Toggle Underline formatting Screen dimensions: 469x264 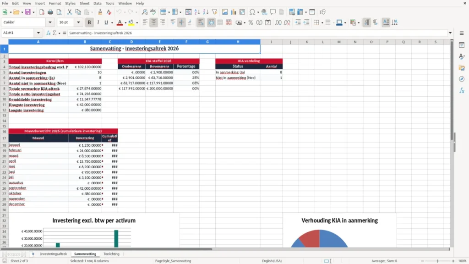[x=106, y=22]
